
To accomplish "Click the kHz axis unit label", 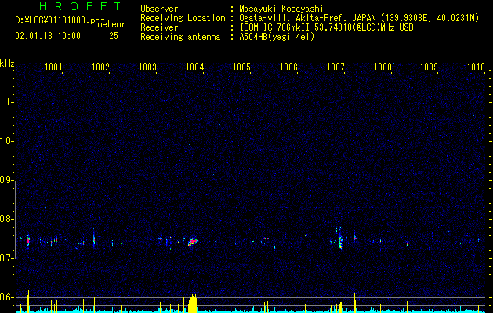I will [x=7, y=63].
